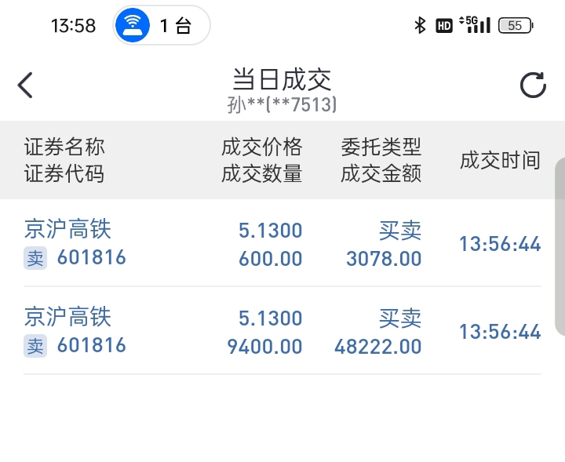Image resolution: width=565 pixels, height=462 pixels.
Task: Tap the Bluetooth status icon
Action: click(x=420, y=26)
